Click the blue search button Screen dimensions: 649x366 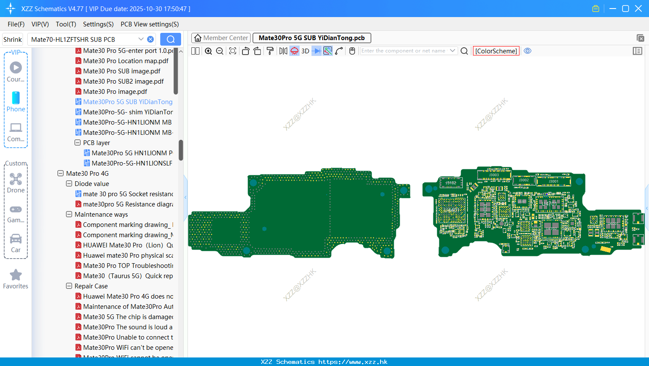170,39
